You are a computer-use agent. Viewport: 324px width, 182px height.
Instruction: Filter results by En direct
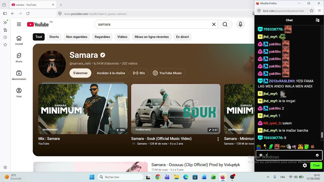(183, 37)
